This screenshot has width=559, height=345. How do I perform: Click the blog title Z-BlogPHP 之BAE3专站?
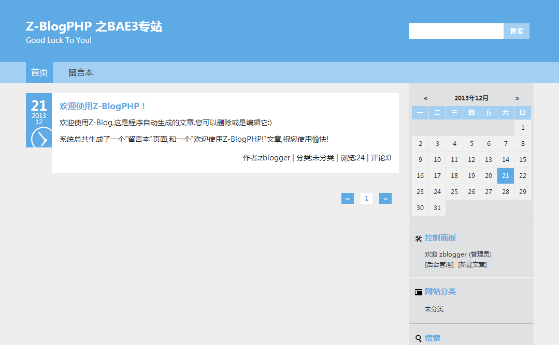(x=94, y=26)
